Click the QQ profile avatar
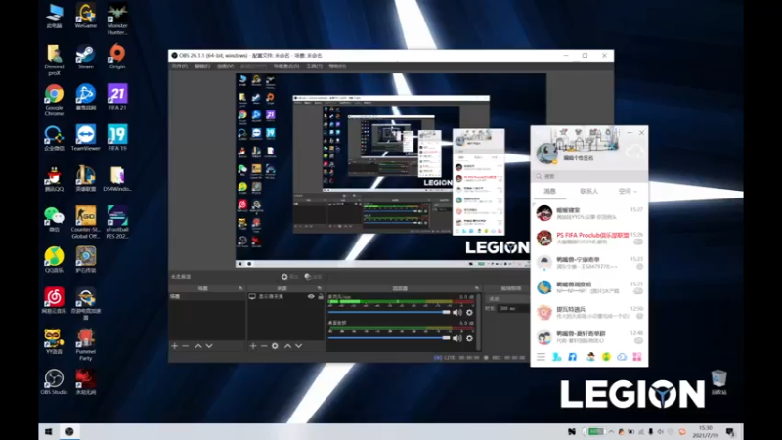 [x=546, y=153]
